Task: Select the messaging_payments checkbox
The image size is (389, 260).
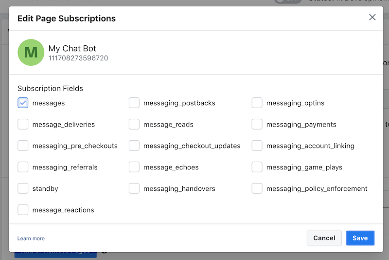Action: pyautogui.click(x=257, y=125)
